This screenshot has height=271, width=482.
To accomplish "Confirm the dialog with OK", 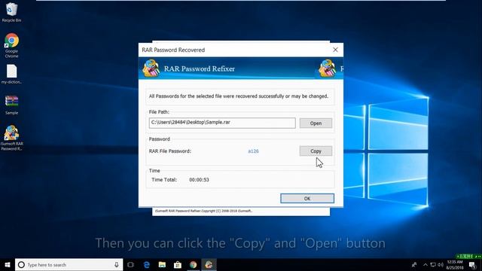I will pos(307,199).
